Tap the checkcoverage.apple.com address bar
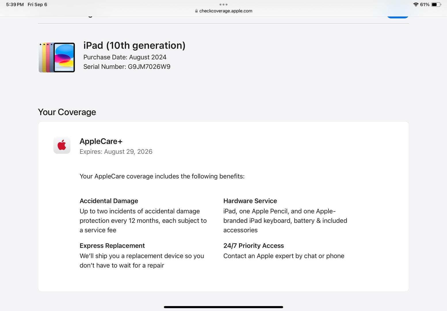The image size is (447, 311). point(226,11)
